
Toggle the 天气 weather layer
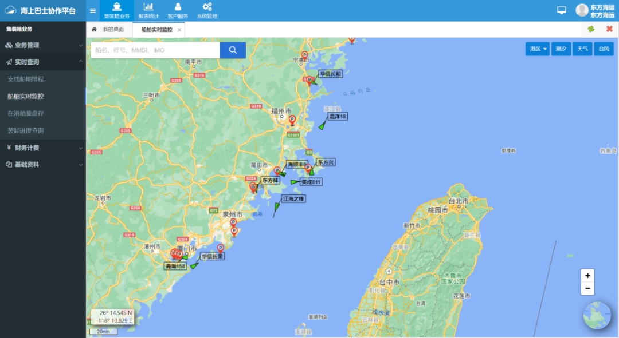(582, 49)
